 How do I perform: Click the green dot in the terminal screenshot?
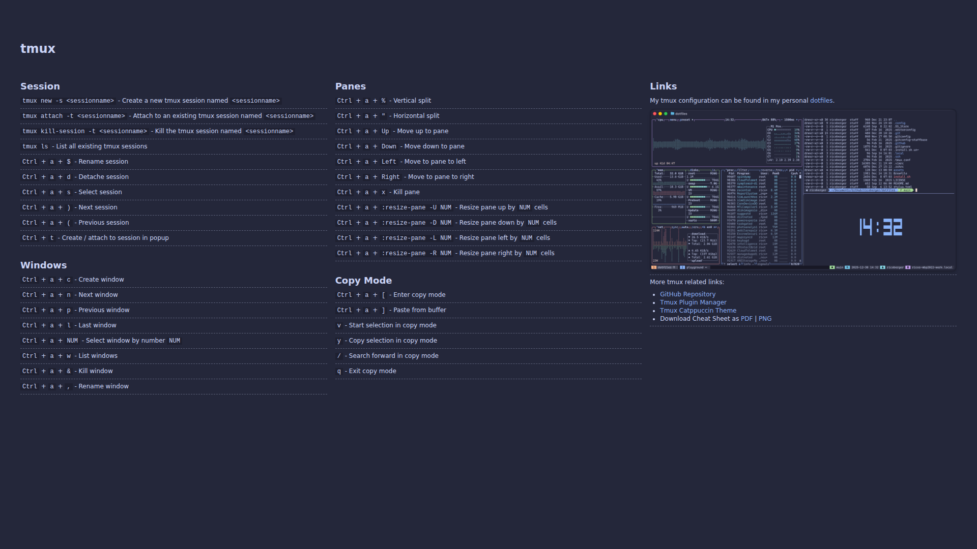(x=666, y=114)
